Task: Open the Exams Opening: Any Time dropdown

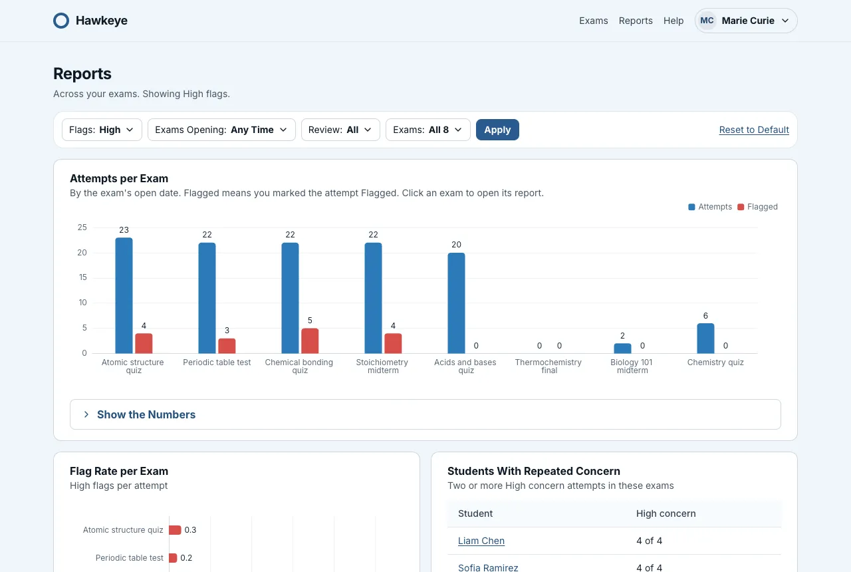Action: (221, 130)
